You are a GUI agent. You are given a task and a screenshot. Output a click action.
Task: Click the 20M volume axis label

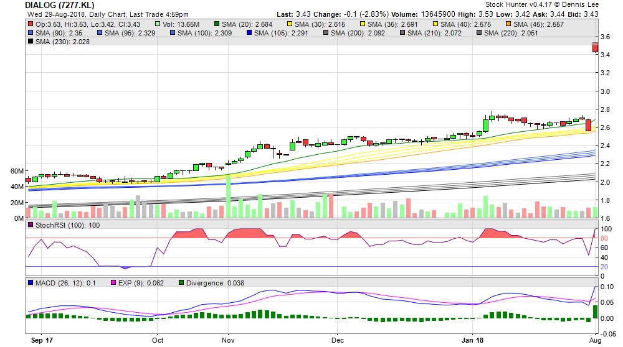click(x=17, y=202)
